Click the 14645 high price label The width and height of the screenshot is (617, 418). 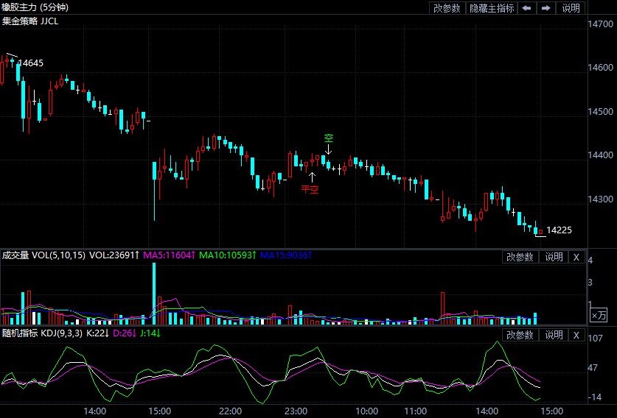tap(30, 63)
